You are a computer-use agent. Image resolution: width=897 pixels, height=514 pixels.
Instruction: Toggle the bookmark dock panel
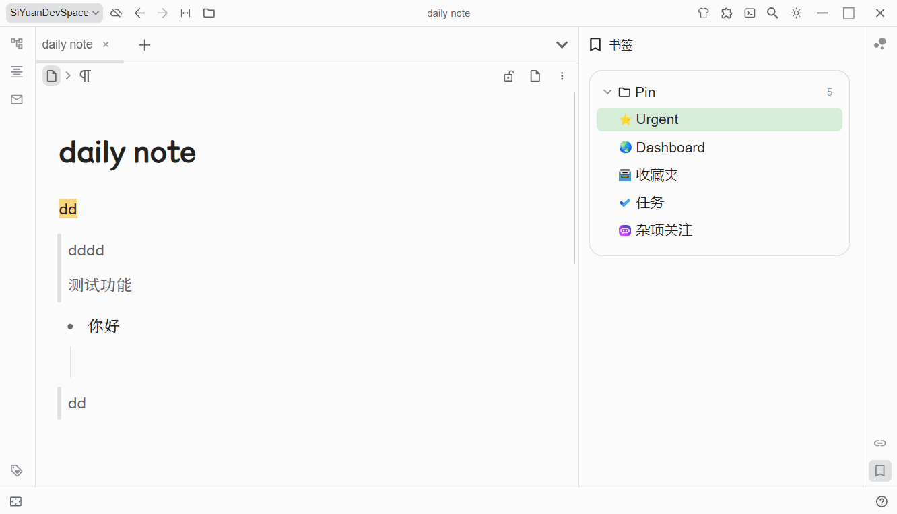click(x=879, y=471)
